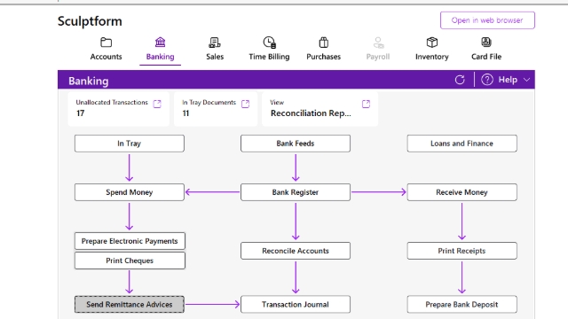Viewport: 568px width, 319px height.
Task: Open Receive Money
Action: pos(461,192)
